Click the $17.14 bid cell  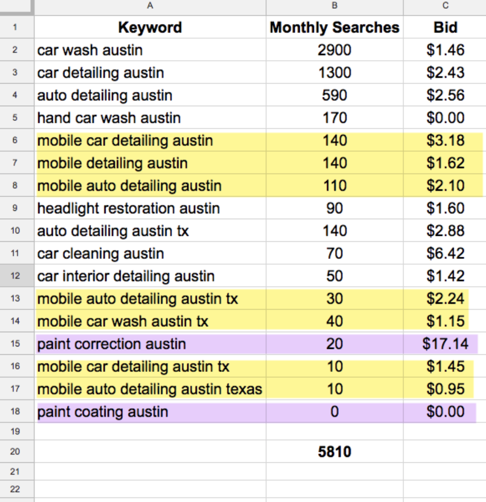click(445, 344)
